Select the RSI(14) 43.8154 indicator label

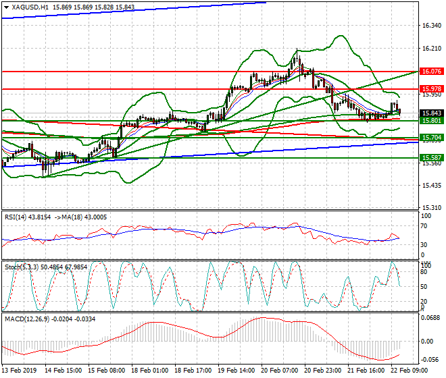(28, 217)
